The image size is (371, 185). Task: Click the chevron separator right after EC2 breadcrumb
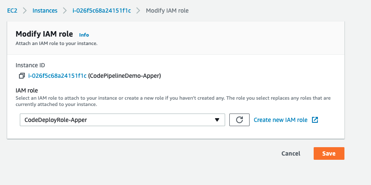(25, 11)
